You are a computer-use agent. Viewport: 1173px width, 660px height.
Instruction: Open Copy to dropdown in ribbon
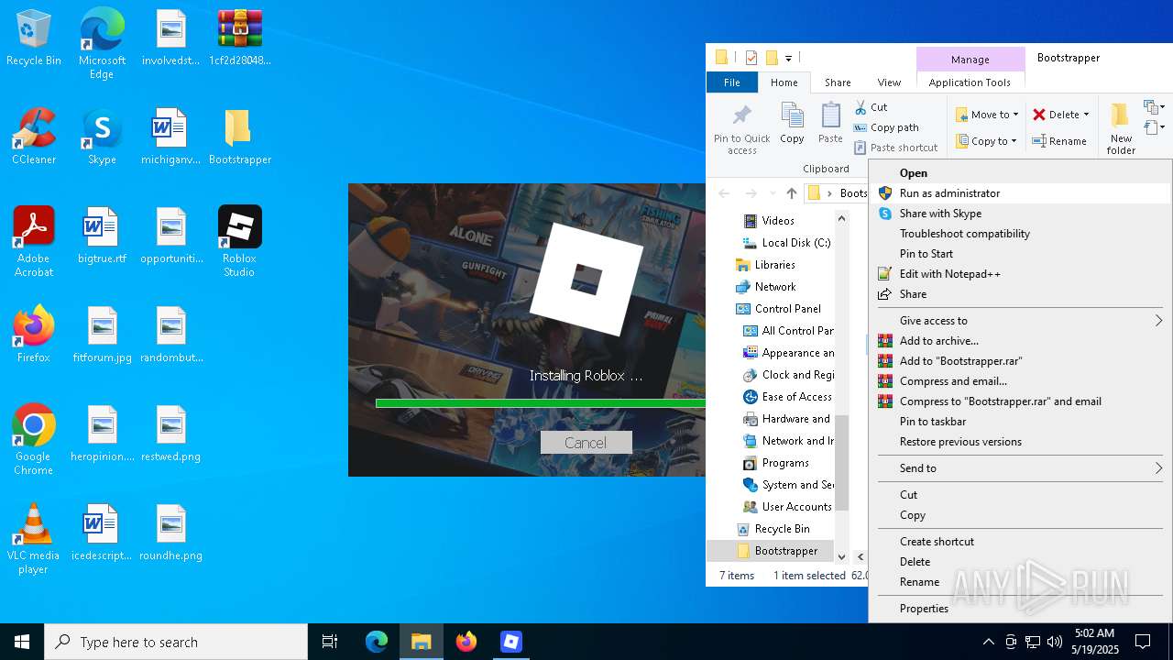[x=986, y=141]
